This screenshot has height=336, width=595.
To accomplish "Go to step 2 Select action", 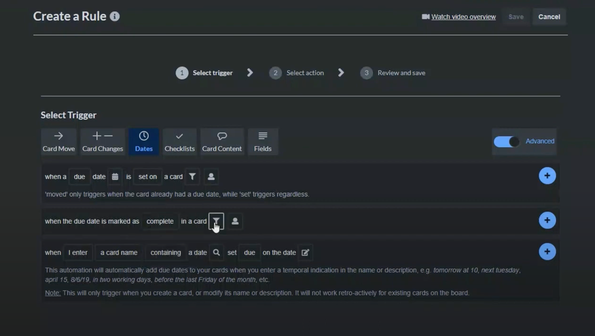I will [297, 73].
